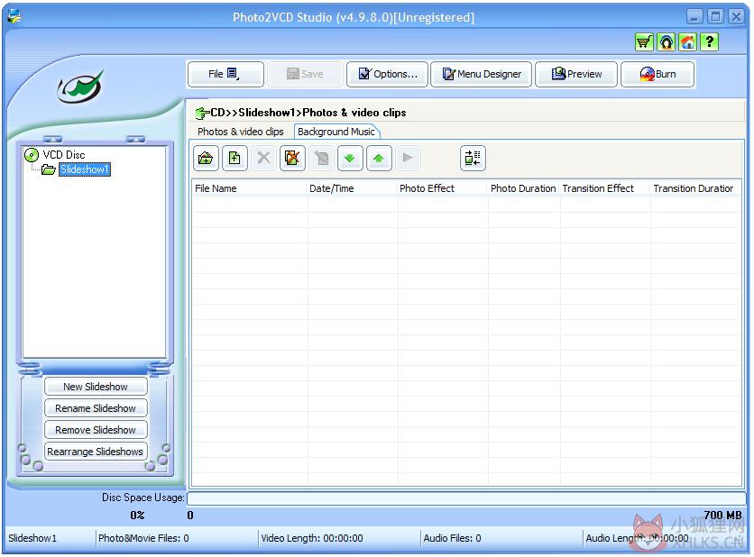The image size is (754, 557).
Task: Open help with question mark icon
Action: [x=710, y=42]
